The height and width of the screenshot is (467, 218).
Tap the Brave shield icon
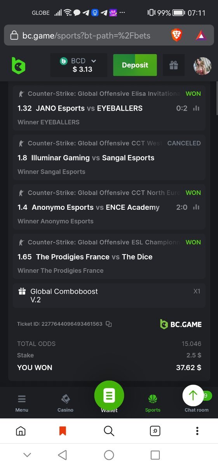pos(177,36)
